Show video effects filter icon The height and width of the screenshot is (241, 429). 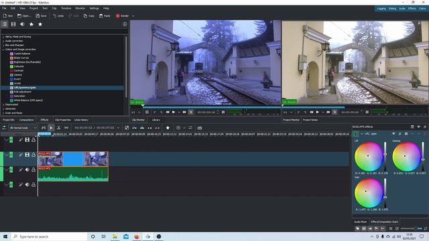[13, 24]
